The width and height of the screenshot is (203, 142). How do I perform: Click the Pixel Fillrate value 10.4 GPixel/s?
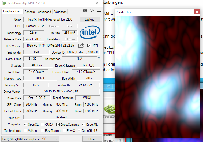35,72
